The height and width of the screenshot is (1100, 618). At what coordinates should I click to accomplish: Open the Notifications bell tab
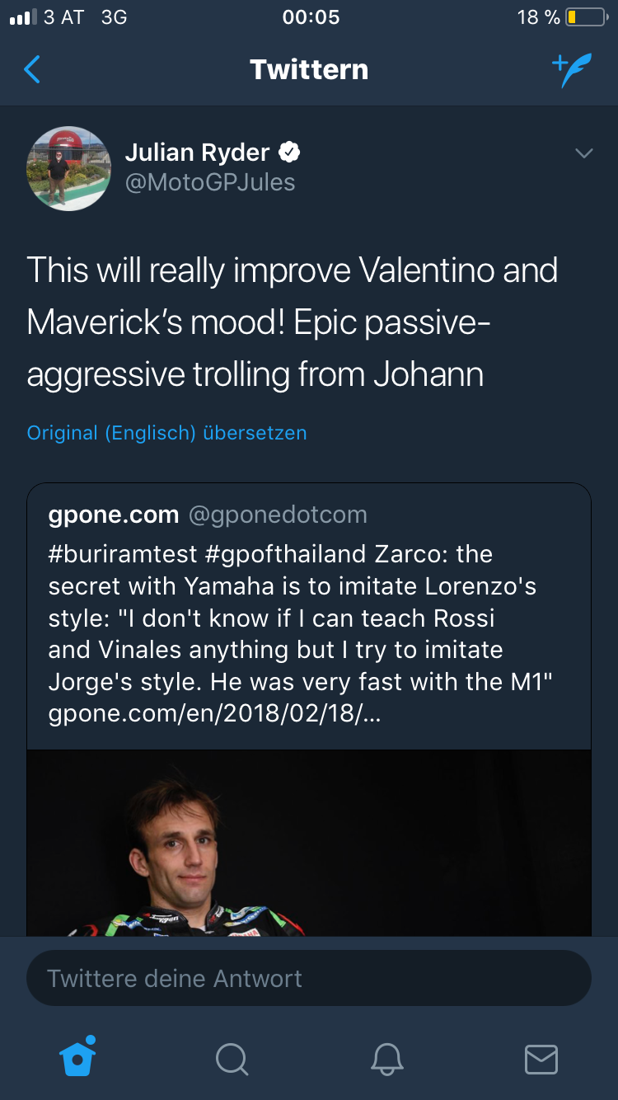tap(386, 1059)
